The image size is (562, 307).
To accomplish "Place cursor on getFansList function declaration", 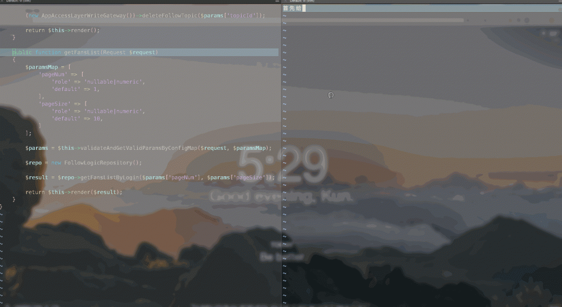I will coord(85,52).
